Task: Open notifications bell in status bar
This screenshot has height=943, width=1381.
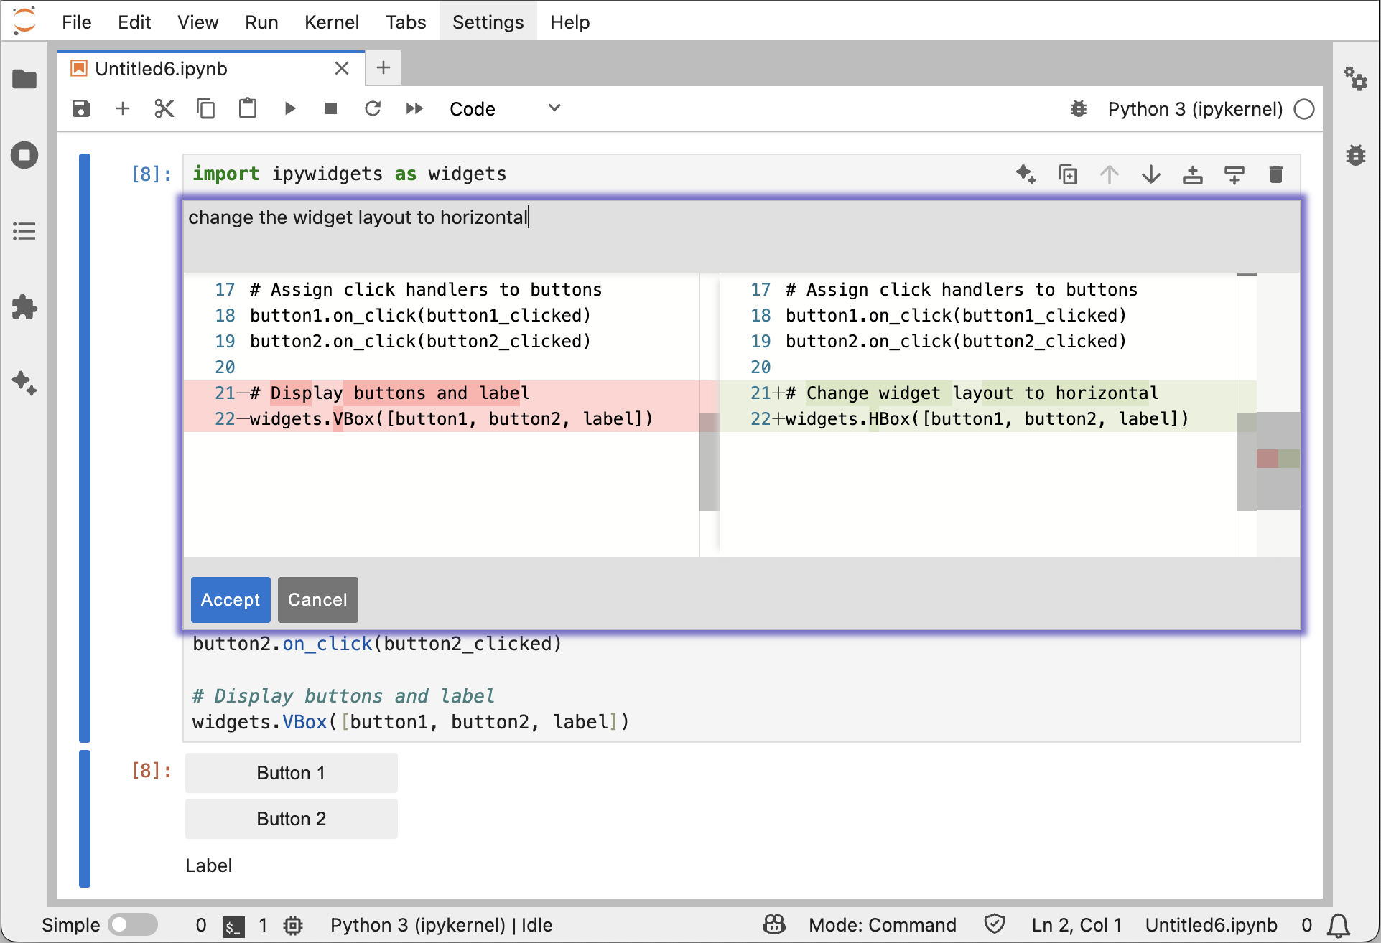Action: click(1339, 925)
